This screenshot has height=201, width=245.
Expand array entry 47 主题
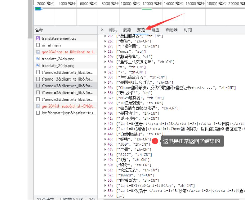click(x=105, y=149)
